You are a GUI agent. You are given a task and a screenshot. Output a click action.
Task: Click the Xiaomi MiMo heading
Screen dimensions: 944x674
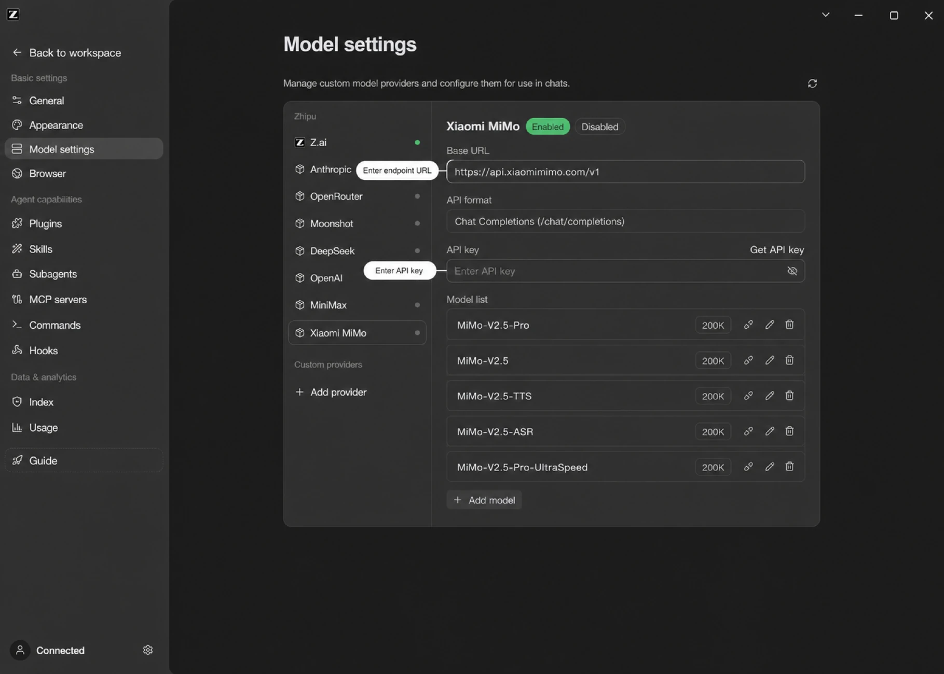[483, 127]
